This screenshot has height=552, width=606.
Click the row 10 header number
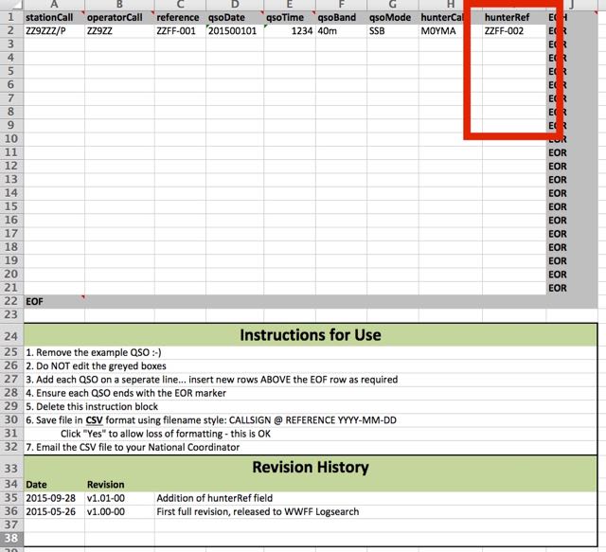pos(11,138)
